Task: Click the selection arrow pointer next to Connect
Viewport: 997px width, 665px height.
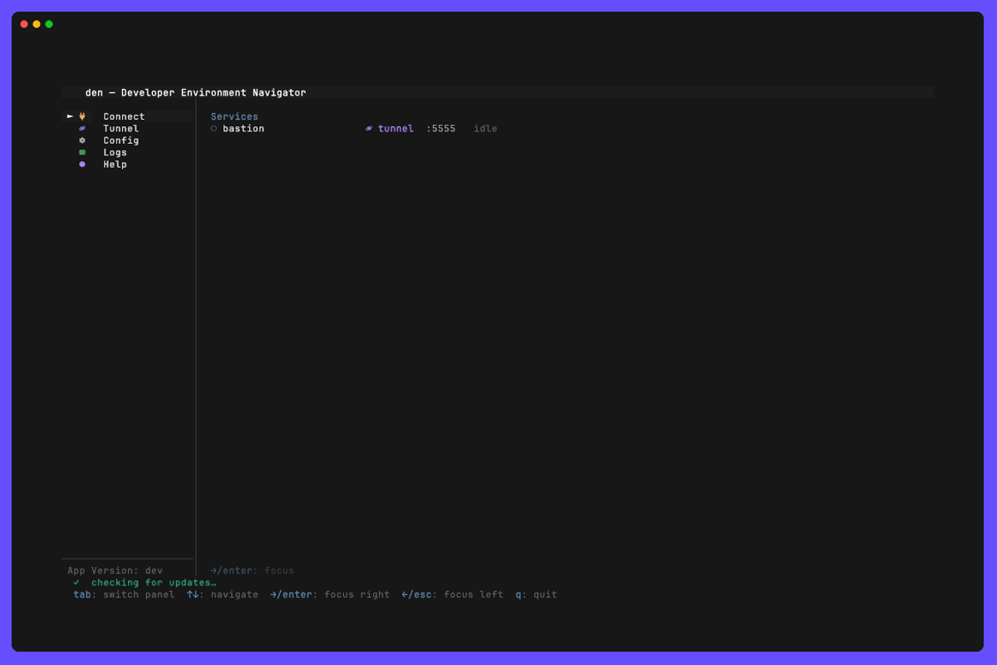Action: 71,116
